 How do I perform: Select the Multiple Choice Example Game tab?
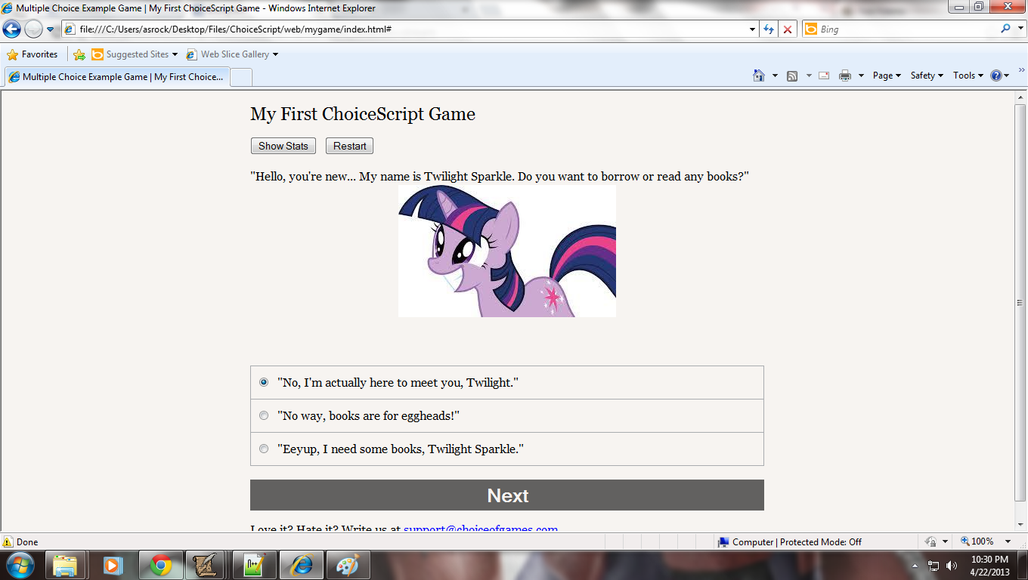click(116, 77)
